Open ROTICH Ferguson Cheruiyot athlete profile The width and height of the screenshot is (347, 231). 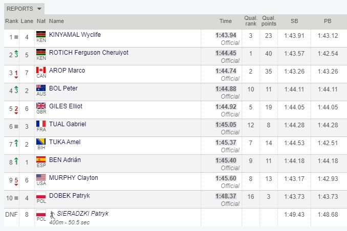89,53
